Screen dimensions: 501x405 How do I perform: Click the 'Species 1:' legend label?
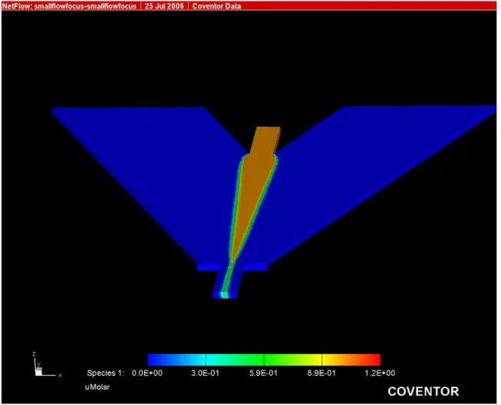click(x=106, y=373)
